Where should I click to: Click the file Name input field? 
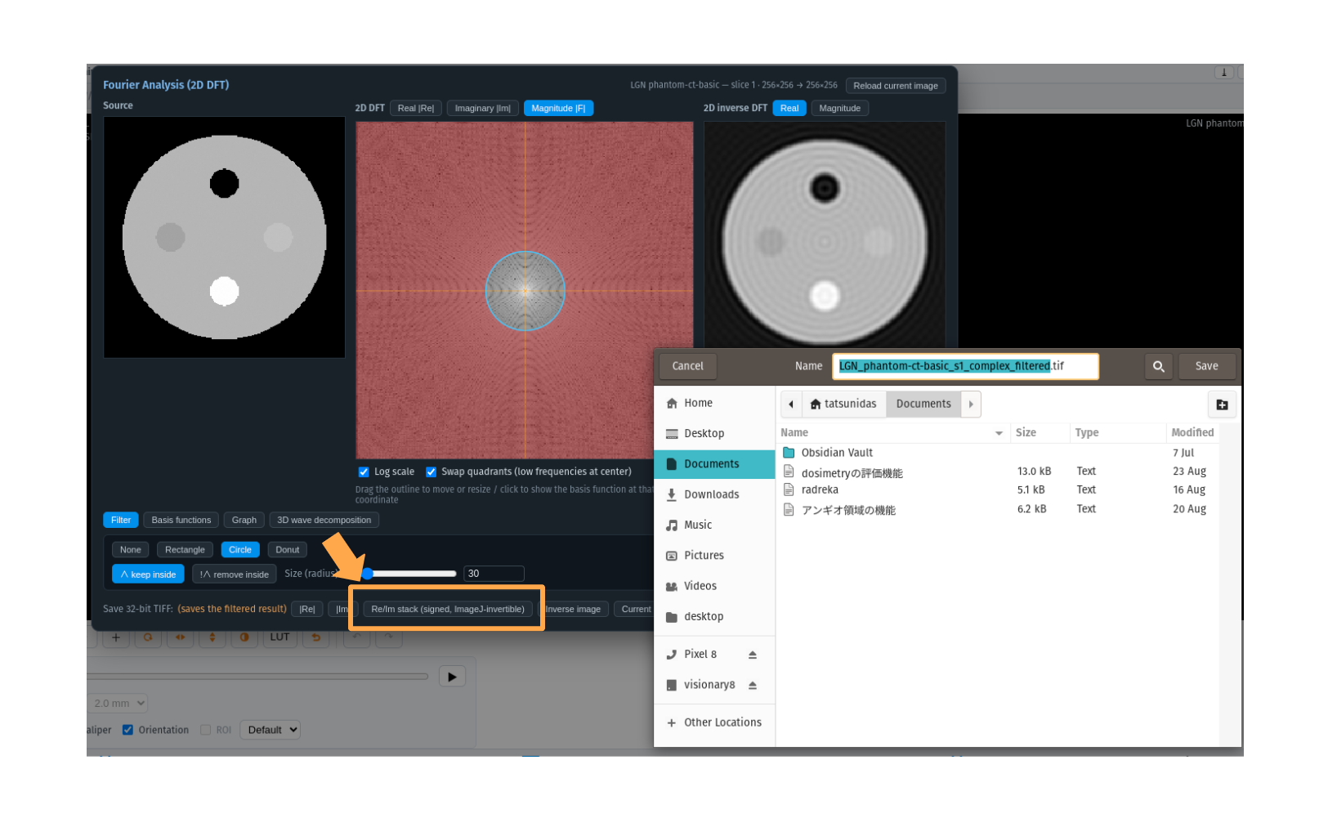pyautogui.click(x=965, y=366)
